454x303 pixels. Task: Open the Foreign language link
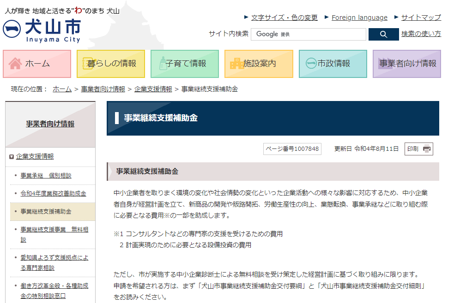[359, 18]
